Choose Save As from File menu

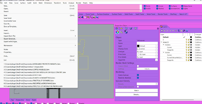(39, 24)
